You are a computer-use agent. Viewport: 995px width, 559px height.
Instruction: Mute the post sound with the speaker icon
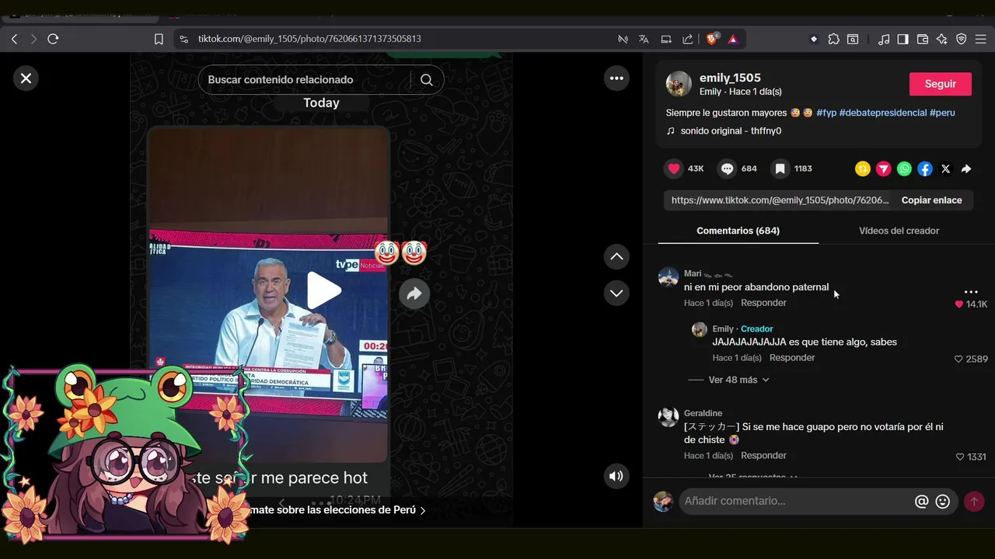pos(616,477)
